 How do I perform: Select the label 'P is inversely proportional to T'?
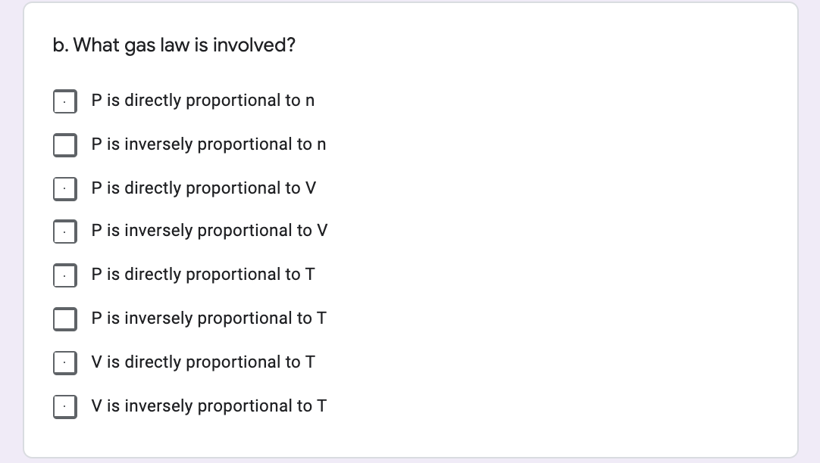coord(208,319)
